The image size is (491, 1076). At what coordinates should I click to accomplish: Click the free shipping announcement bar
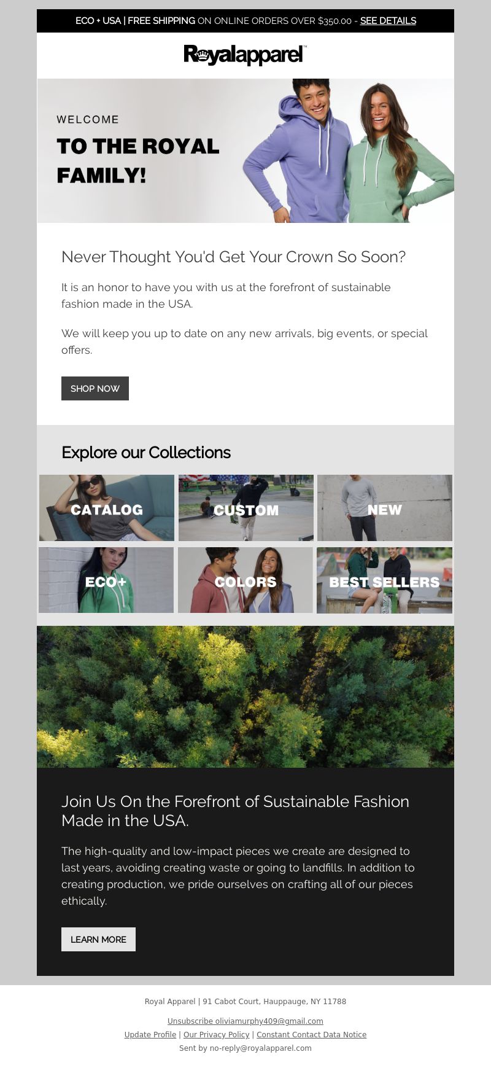245,21
